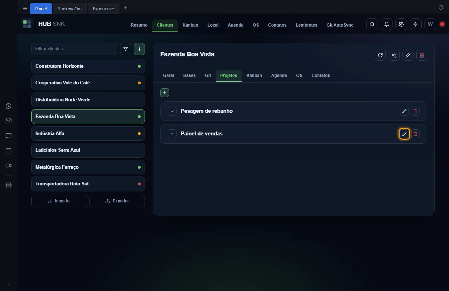
Task: Select the Transportadora Rota Sul client
Action: pos(88,184)
